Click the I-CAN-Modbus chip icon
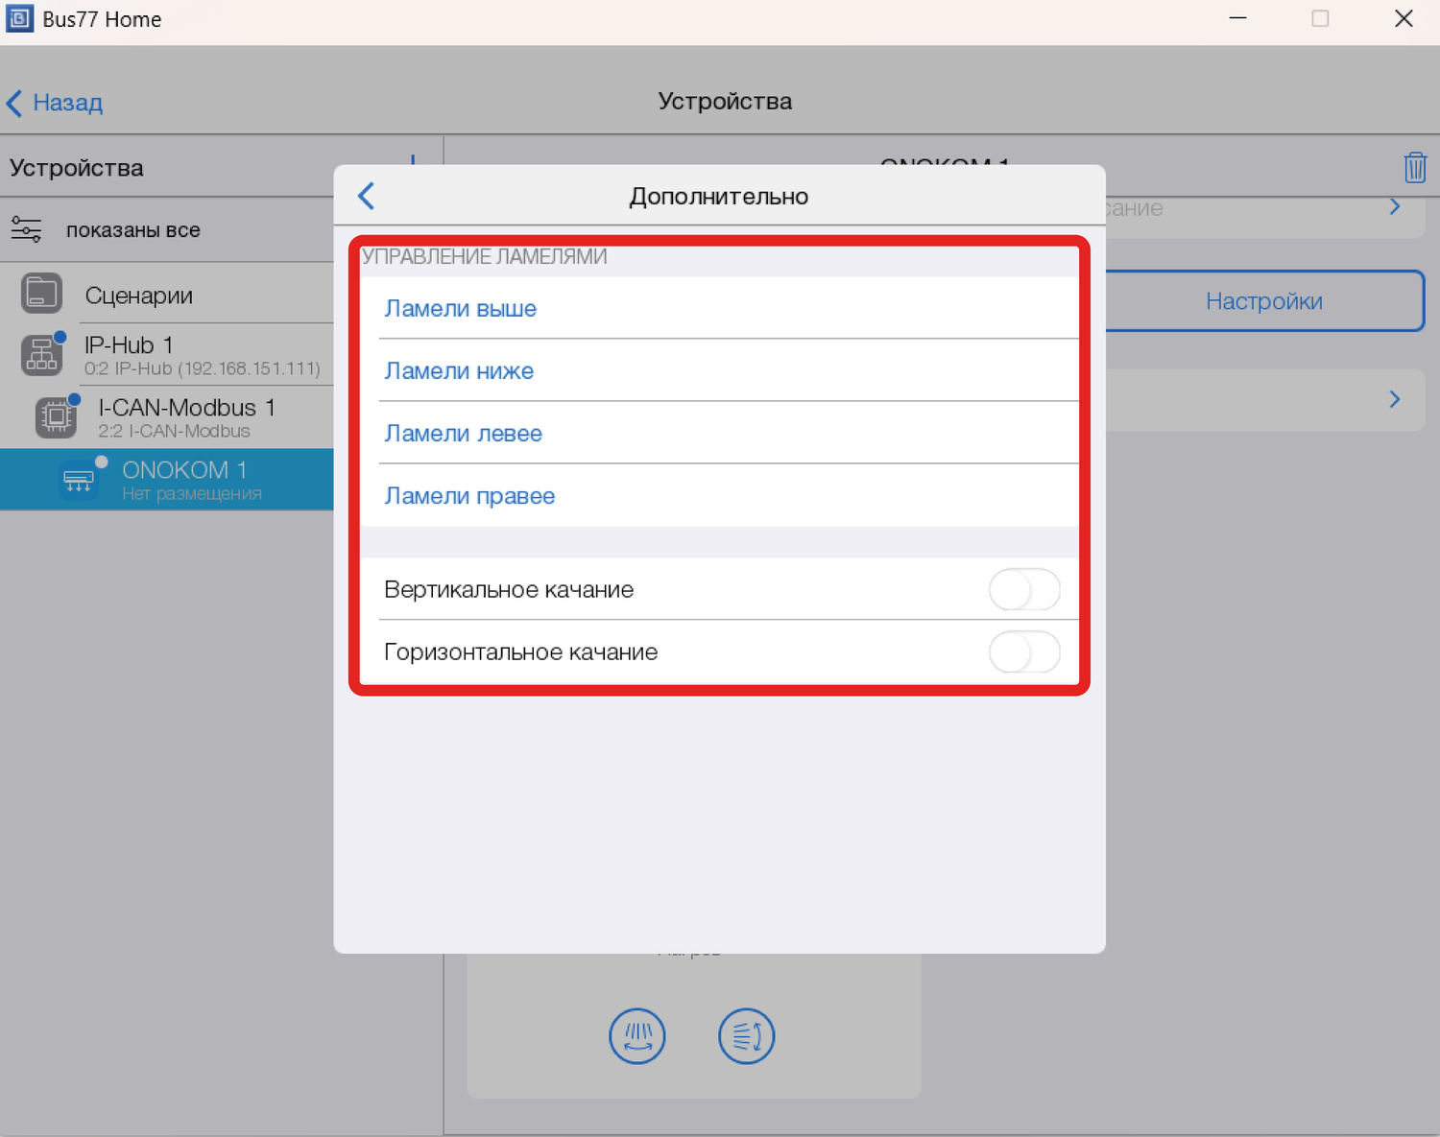The height and width of the screenshot is (1137, 1440). coord(56,417)
